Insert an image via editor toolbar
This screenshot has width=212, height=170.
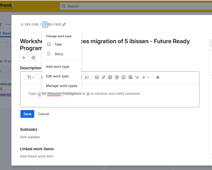pyautogui.click(x=110, y=77)
